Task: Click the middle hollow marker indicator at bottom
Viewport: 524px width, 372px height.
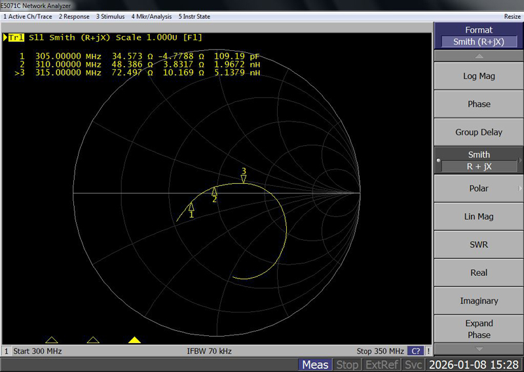Action: click(x=93, y=340)
